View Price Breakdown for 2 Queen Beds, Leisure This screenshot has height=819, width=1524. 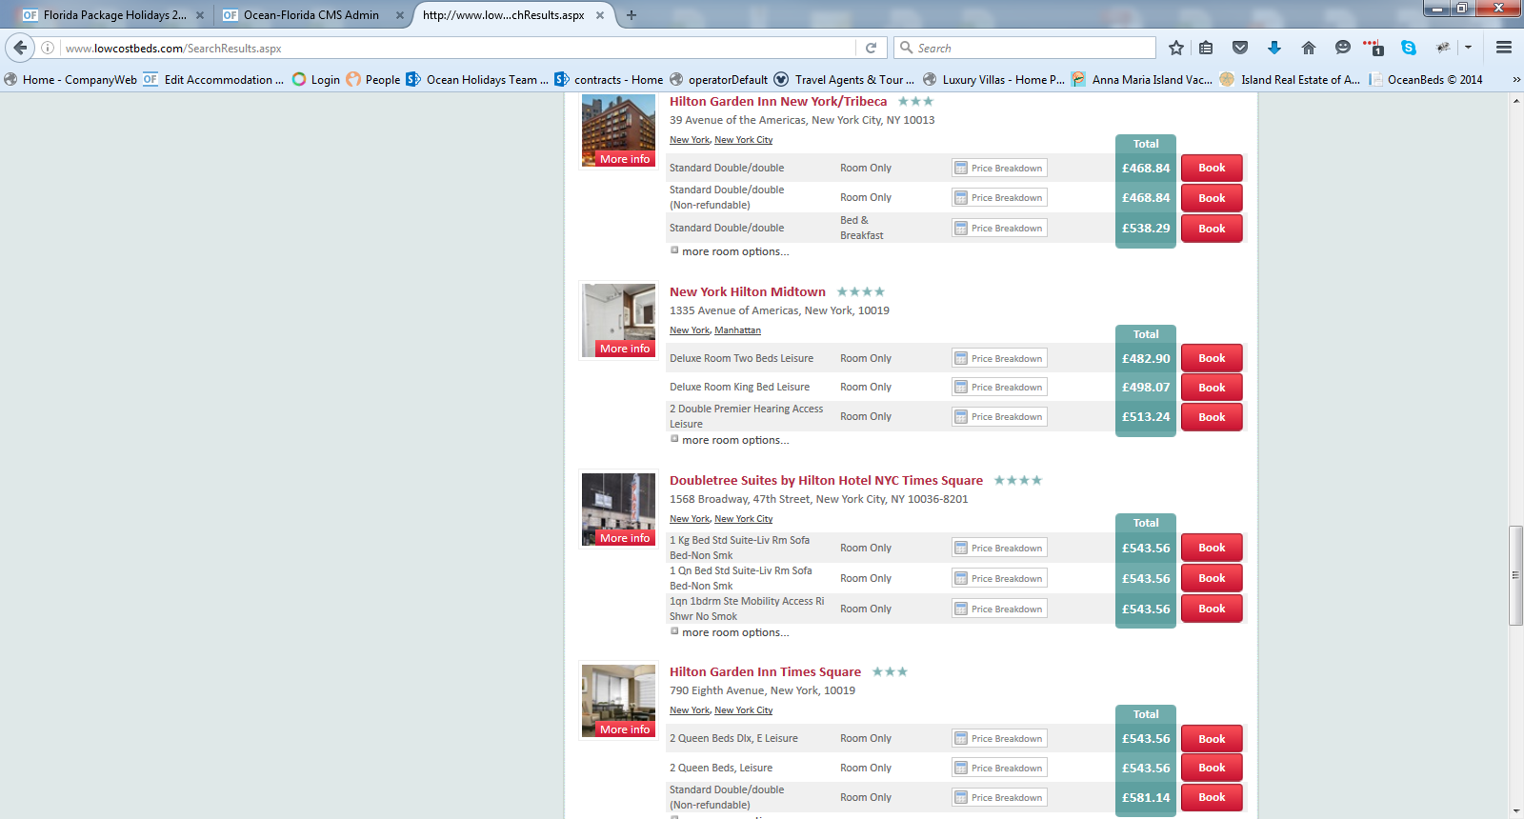pyautogui.click(x=999, y=768)
